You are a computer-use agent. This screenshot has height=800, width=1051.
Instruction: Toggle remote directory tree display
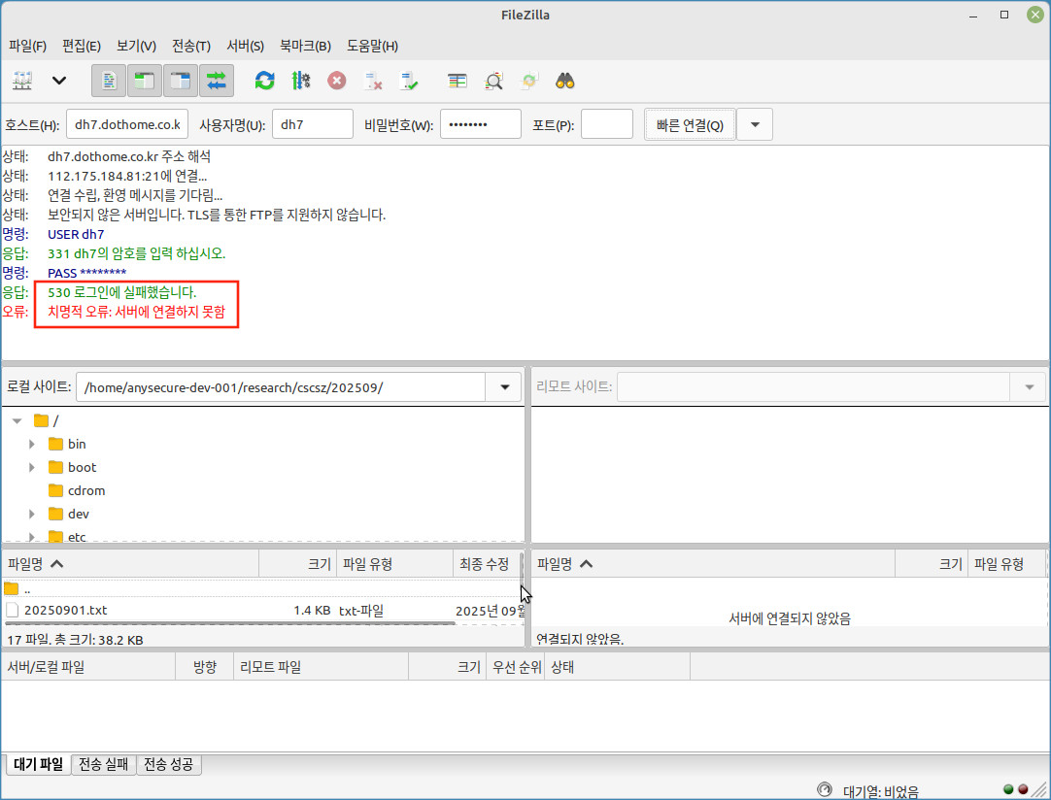tap(181, 81)
